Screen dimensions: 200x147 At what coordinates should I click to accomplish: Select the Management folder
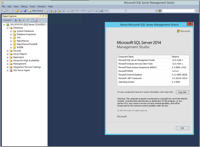click(x=20, y=64)
